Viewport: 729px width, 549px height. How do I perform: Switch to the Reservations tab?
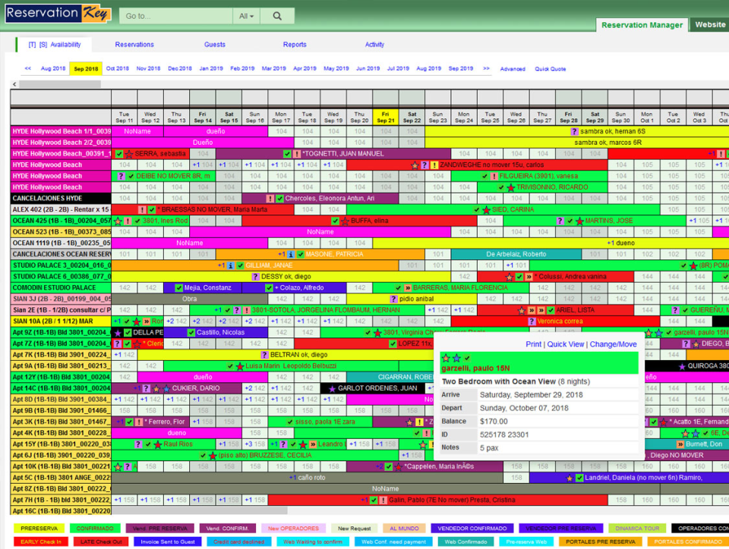click(134, 44)
